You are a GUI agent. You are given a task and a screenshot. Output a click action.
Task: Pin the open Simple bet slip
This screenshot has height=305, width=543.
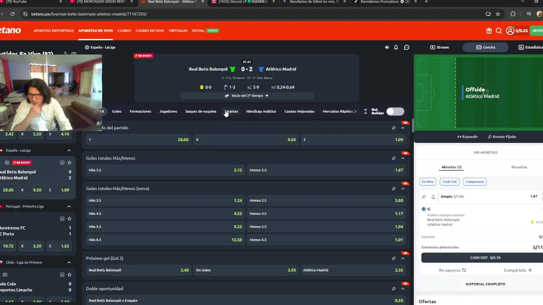click(424, 197)
